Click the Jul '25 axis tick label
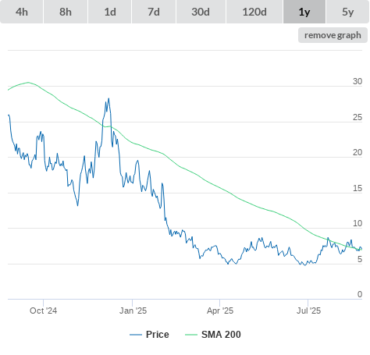The height and width of the screenshot is (355, 370). pyautogui.click(x=308, y=311)
